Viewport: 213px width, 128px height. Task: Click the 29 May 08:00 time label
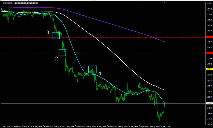[123, 127]
